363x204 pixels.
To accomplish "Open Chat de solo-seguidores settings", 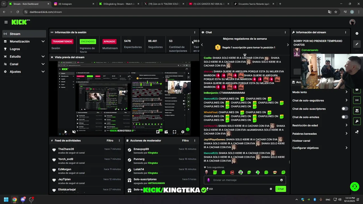I will (320, 100).
